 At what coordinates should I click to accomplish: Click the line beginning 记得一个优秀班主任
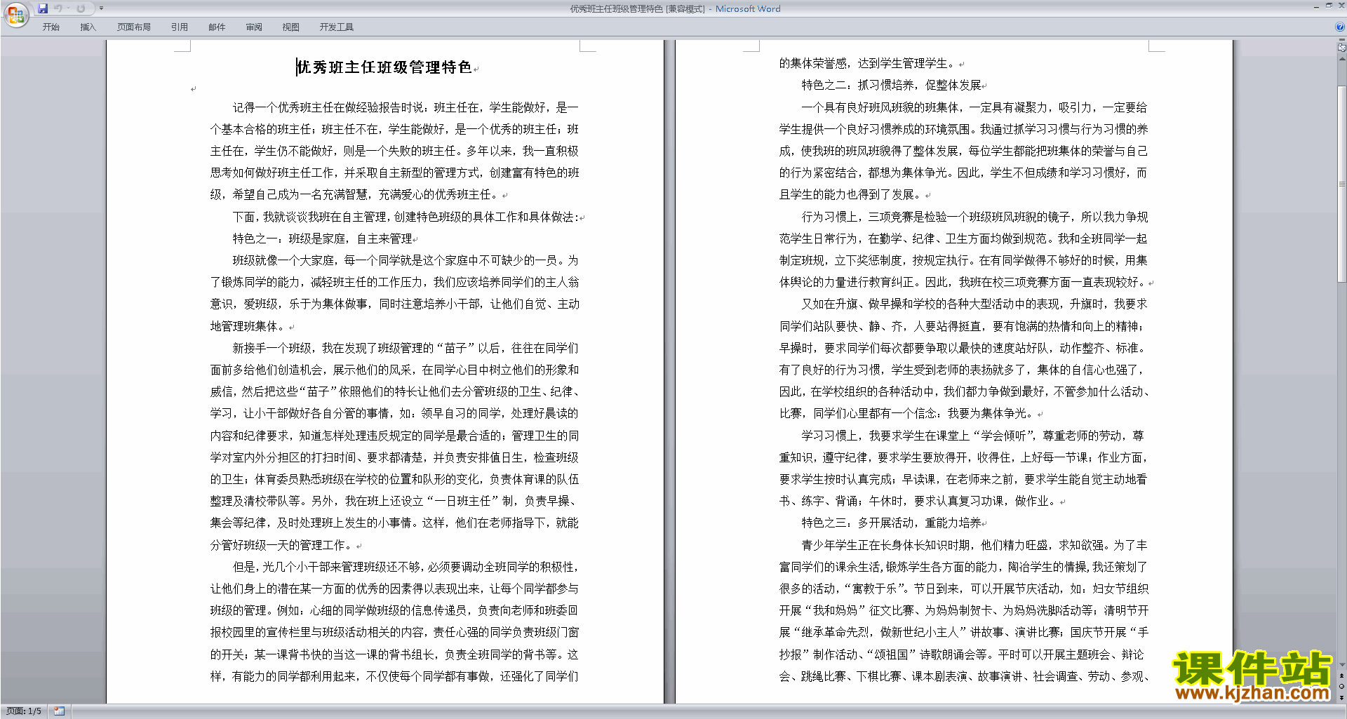tap(406, 107)
